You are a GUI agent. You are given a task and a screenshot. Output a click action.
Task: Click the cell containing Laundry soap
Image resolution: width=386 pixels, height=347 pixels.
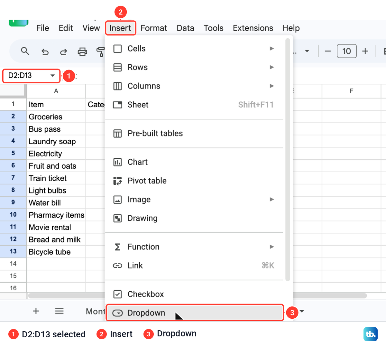pyautogui.click(x=56, y=141)
